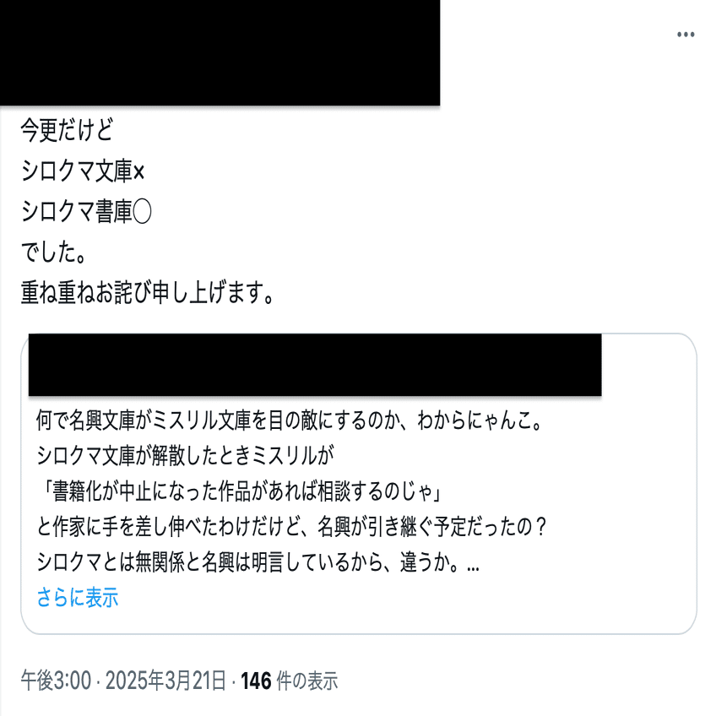This screenshot has width=716, height=716.
Task: Open the post time 午後3:00
Action: [x=56, y=681]
